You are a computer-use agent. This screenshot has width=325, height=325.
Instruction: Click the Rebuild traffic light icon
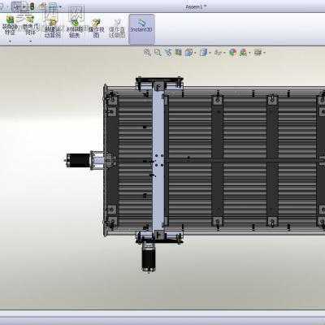[32, 6]
